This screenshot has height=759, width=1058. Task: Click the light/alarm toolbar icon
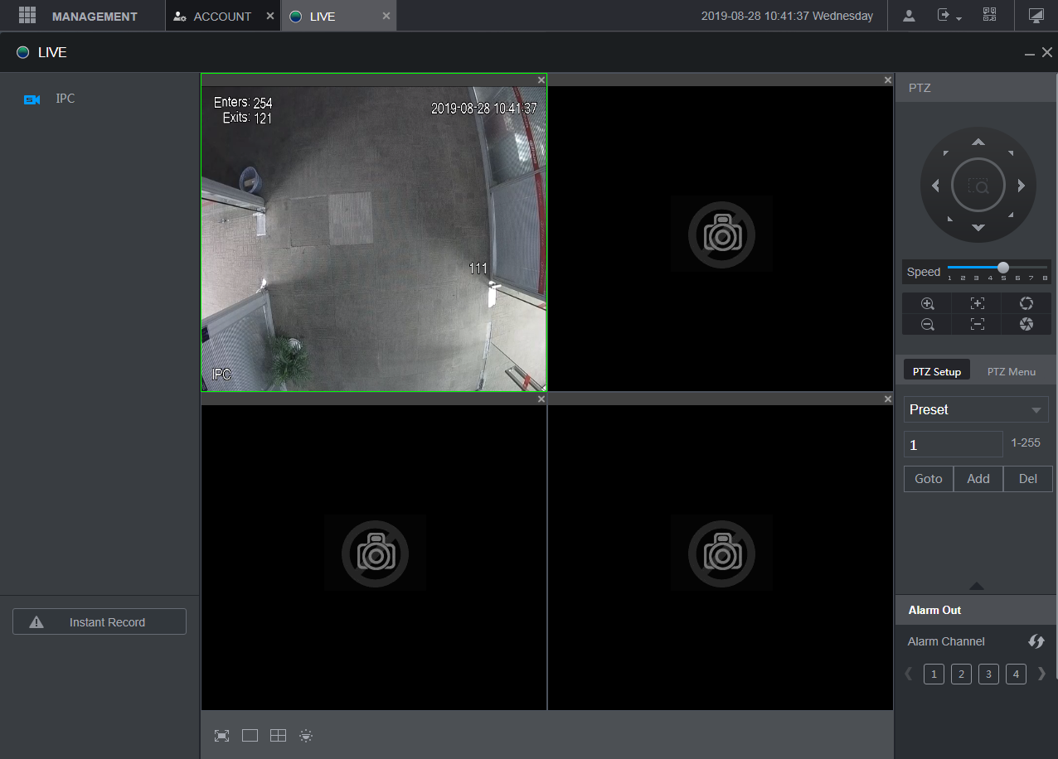point(306,736)
